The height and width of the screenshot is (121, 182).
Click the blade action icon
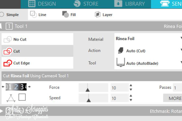click(121, 51)
